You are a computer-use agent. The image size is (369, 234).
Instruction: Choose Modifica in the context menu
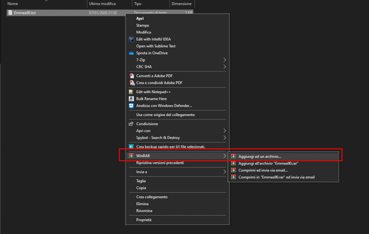144,32
